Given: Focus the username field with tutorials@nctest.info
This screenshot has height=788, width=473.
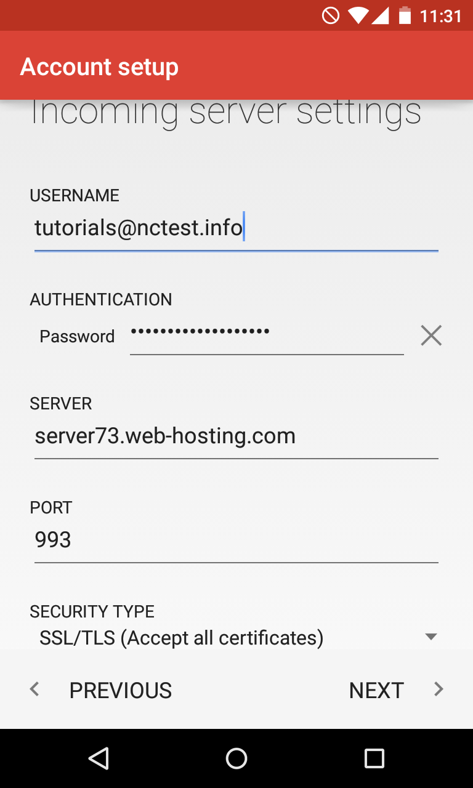Looking at the screenshot, I should [x=236, y=228].
